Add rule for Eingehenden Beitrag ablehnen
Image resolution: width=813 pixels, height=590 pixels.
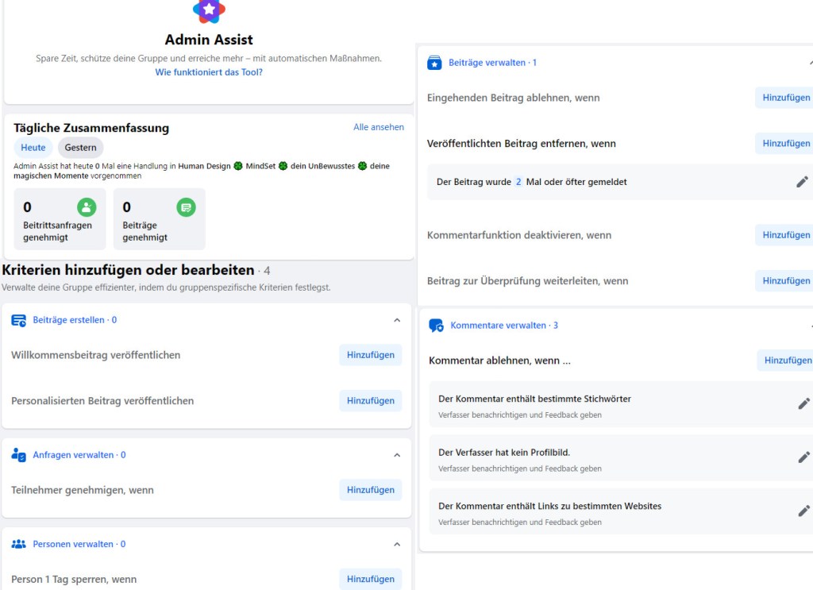pos(784,98)
